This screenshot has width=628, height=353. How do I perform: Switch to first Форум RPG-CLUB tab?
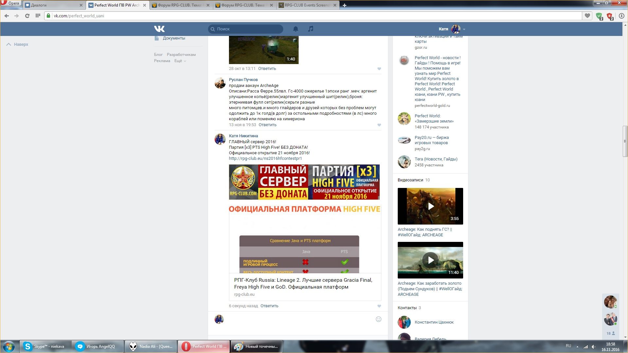click(x=181, y=5)
